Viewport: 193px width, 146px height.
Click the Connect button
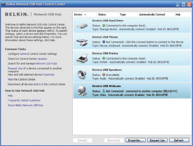pyautogui.click(x=83, y=140)
